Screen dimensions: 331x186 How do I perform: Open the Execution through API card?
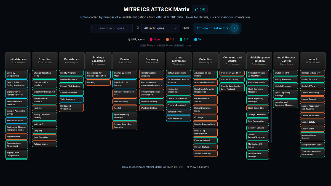coord(45,92)
